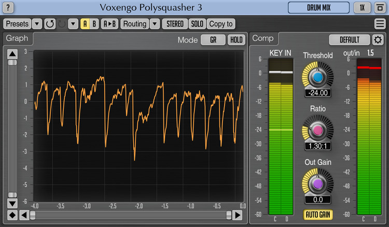Click the horizontal scroll left arrow
This screenshot has width=389, height=227.
24,215
